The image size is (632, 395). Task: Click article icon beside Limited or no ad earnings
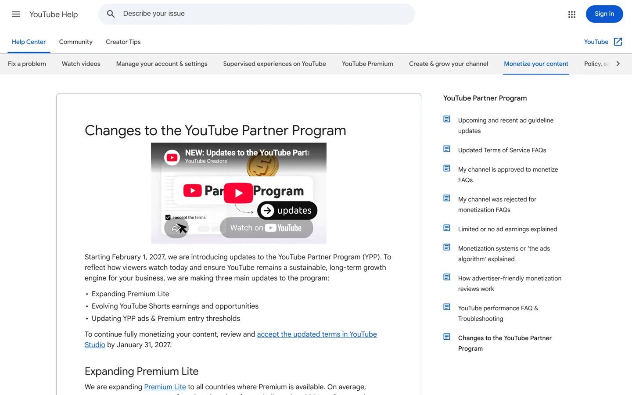click(447, 228)
